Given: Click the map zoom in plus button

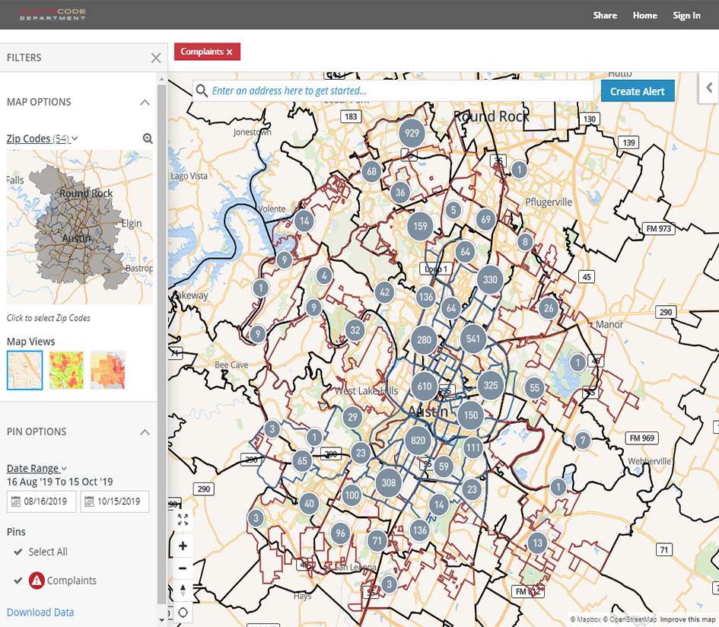Looking at the screenshot, I should coord(183,546).
